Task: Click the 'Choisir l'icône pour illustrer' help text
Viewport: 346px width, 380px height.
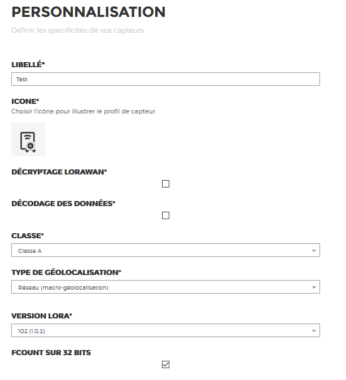Action: click(84, 111)
